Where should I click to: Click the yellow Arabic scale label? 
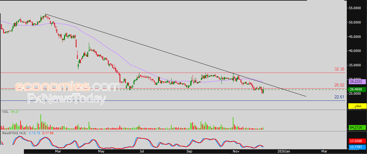358,106
